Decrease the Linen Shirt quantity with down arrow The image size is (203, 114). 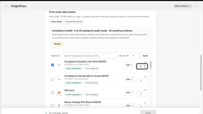145,67
